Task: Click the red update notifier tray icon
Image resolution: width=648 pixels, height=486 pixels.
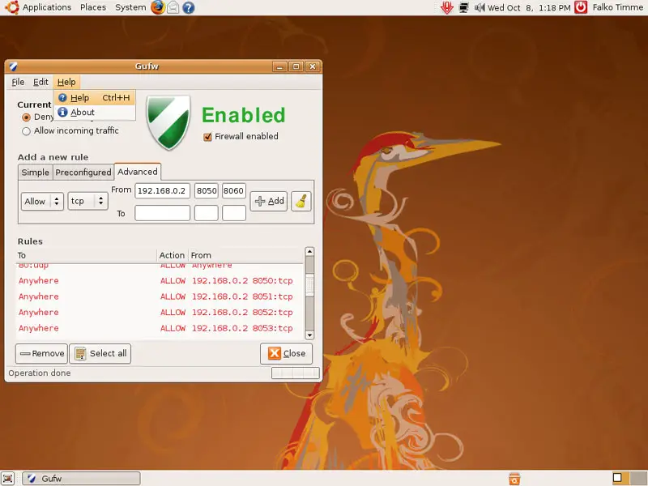Action: coord(447,7)
